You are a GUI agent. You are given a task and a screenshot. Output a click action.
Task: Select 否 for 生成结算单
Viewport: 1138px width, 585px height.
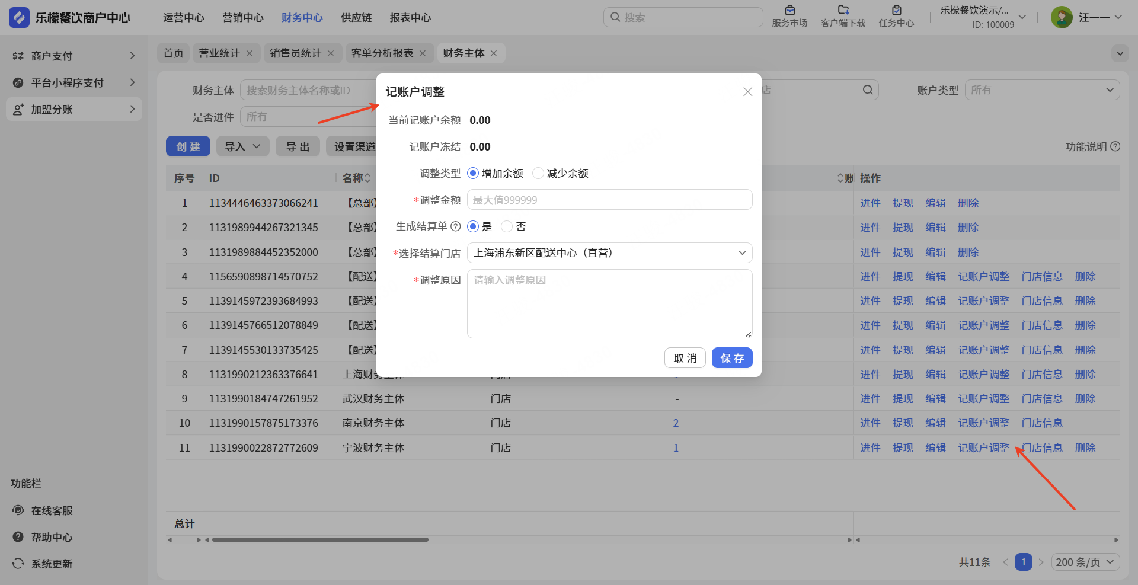507,226
